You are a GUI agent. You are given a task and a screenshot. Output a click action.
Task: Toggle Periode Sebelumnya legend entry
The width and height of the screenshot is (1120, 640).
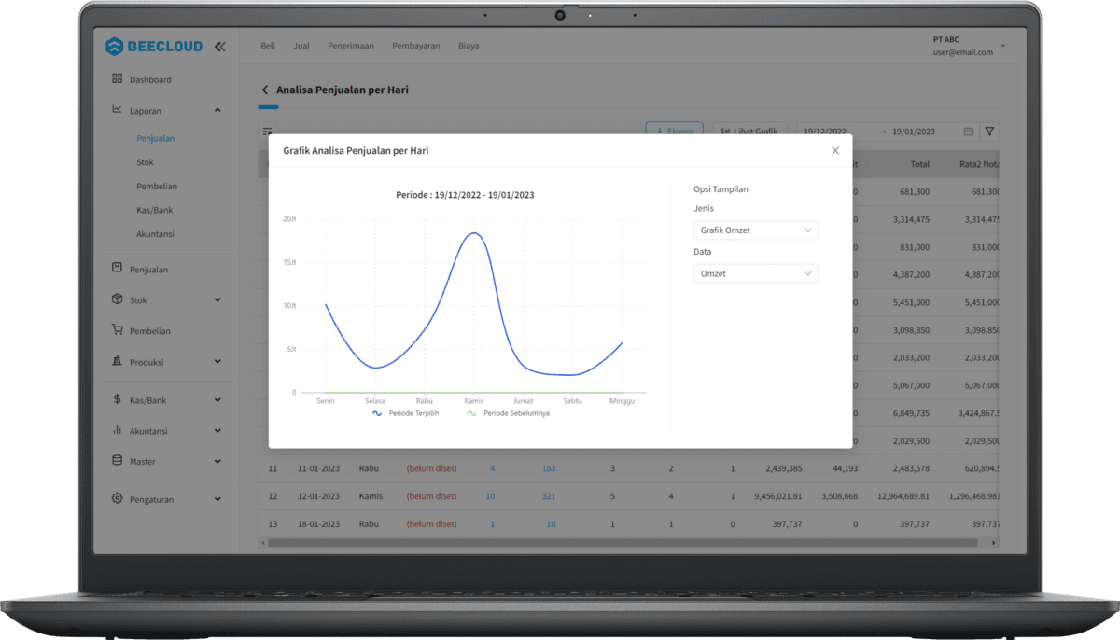pyautogui.click(x=508, y=412)
